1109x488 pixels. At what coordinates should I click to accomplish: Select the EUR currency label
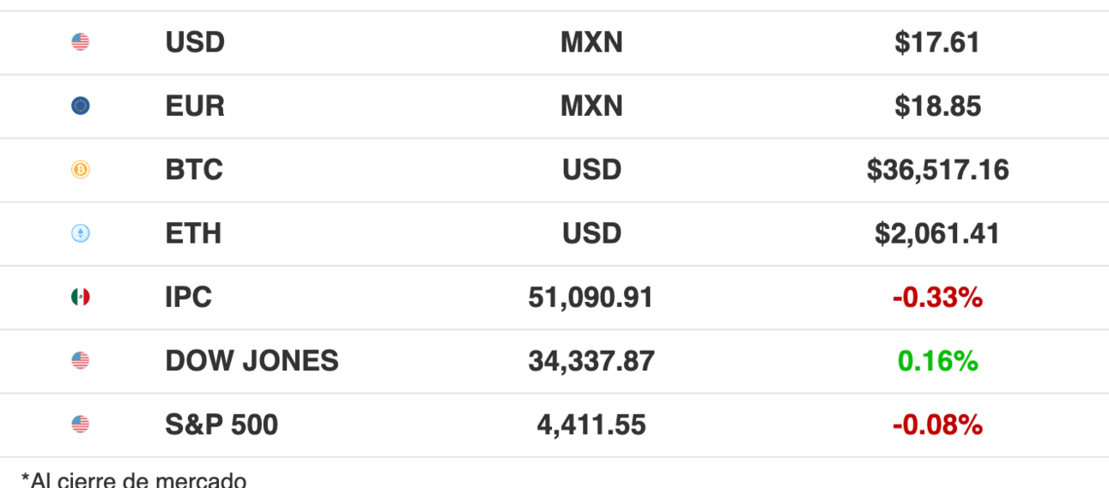point(195,106)
